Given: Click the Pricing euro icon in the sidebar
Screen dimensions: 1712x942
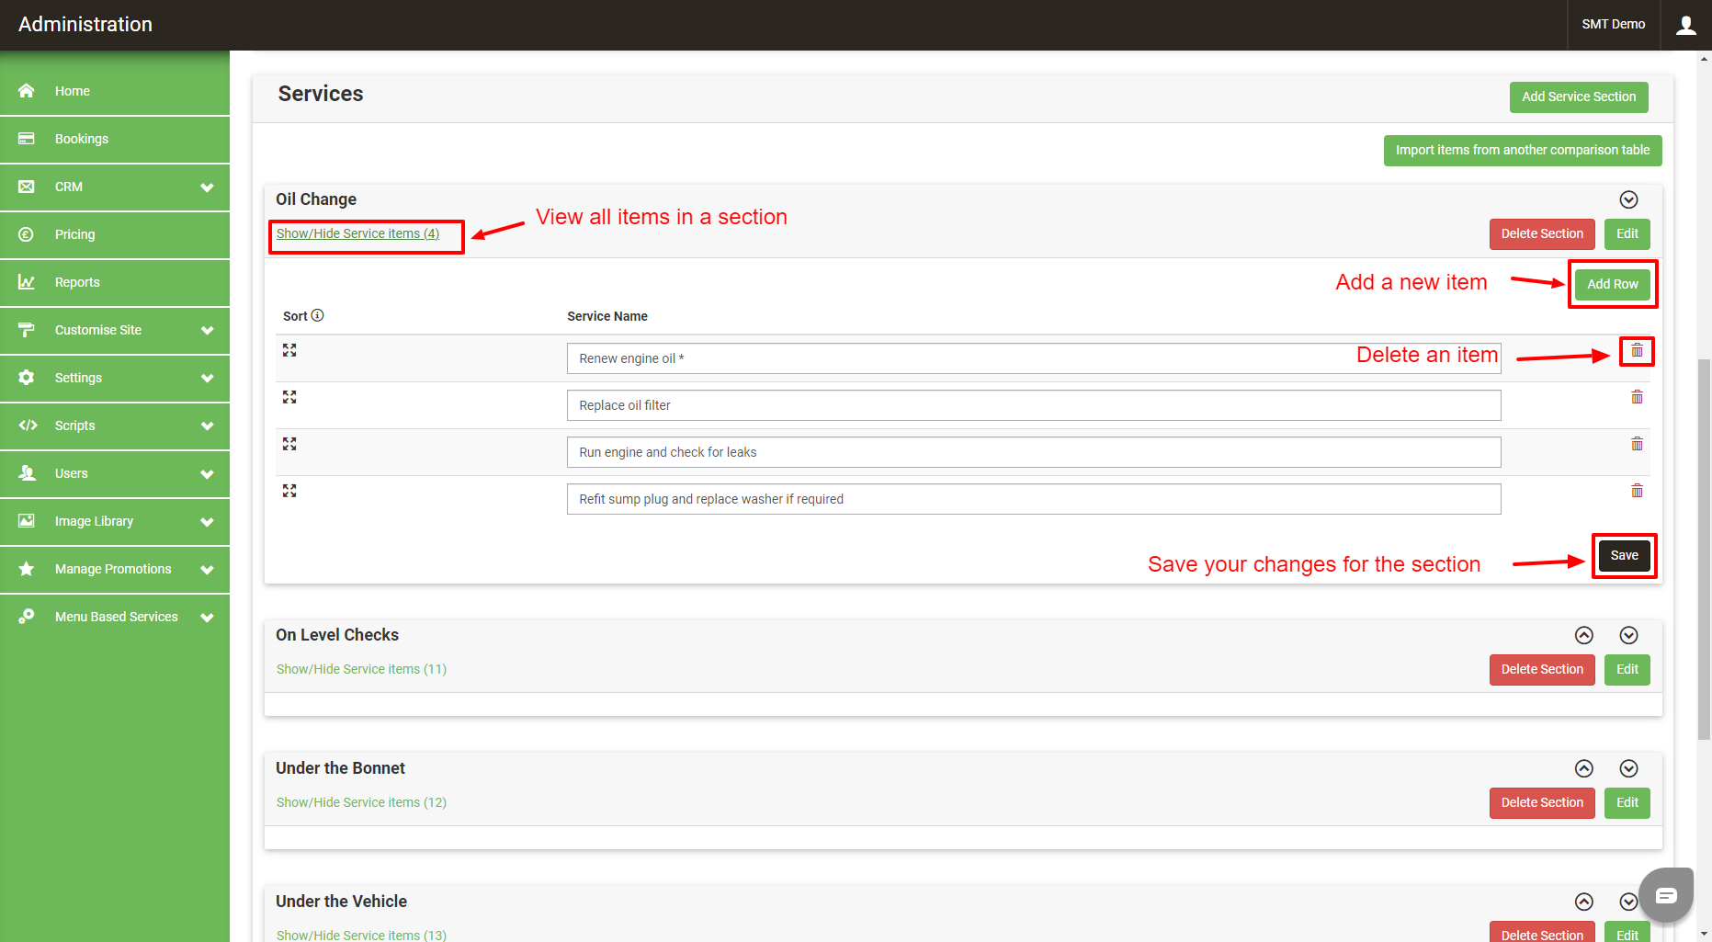Looking at the screenshot, I should click(x=27, y=234).
